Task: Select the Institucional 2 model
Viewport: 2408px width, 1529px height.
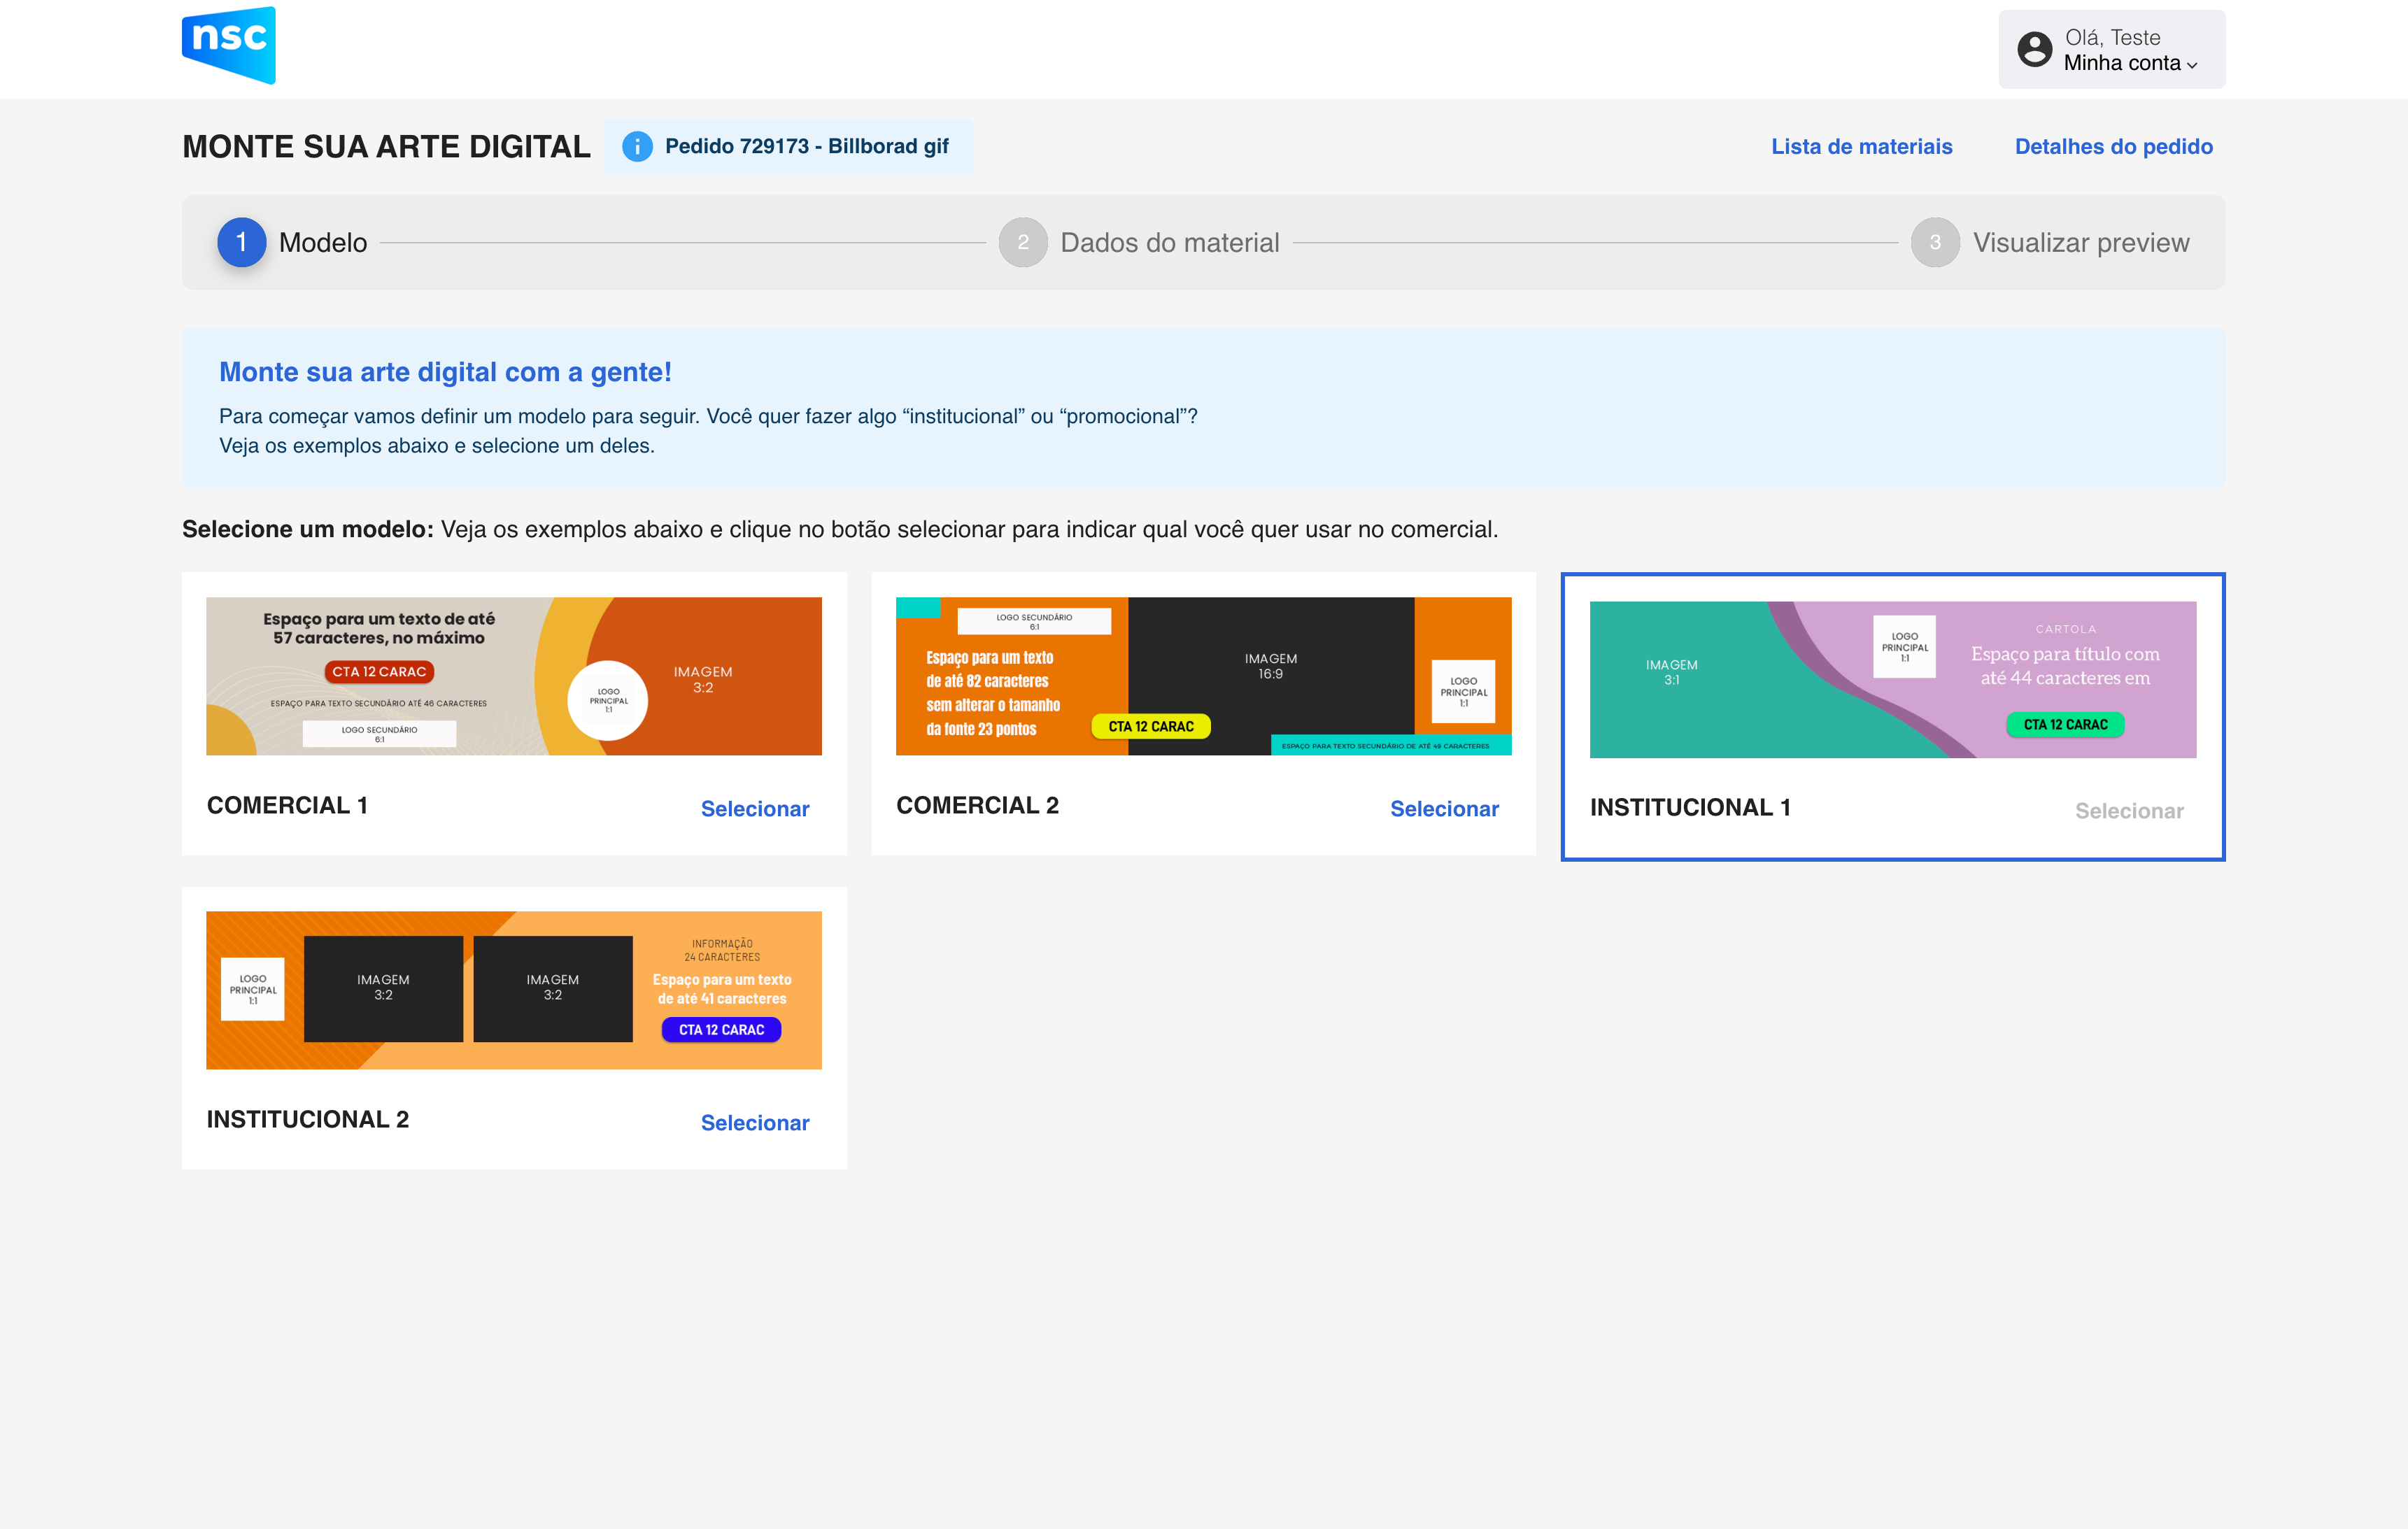Action: tap(754, 1122)
